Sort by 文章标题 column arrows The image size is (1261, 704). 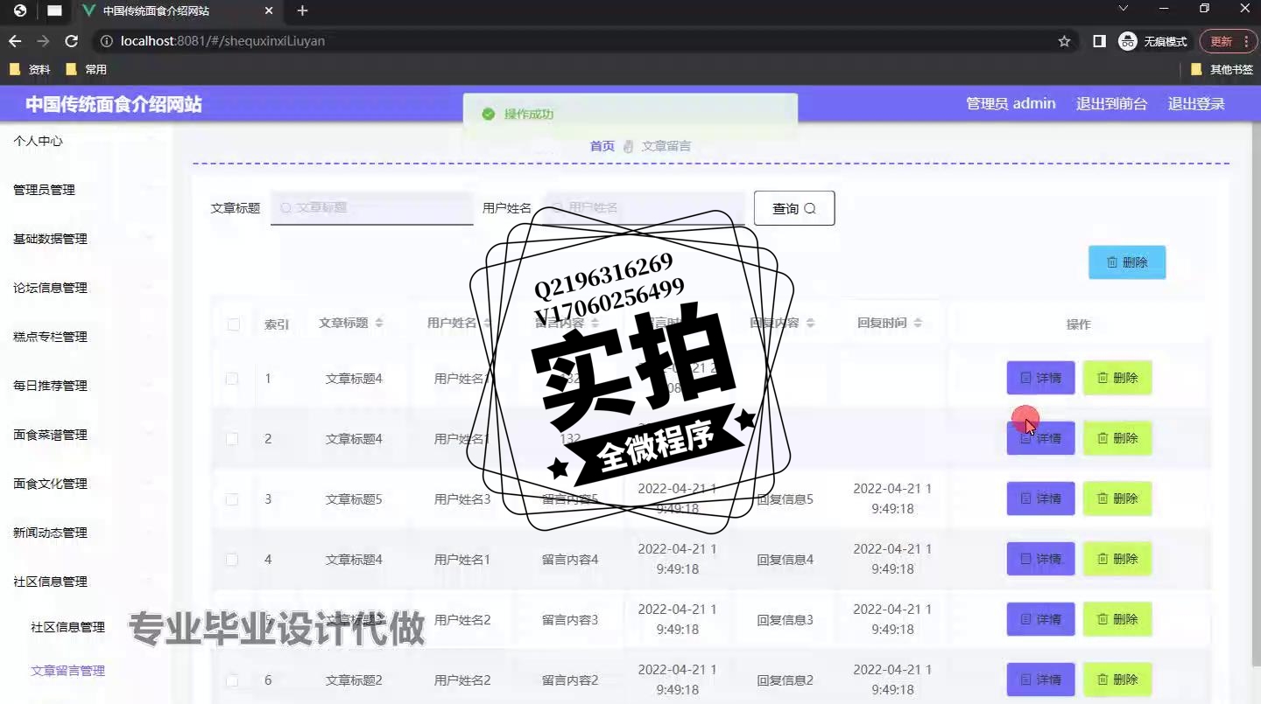(379, 323)
